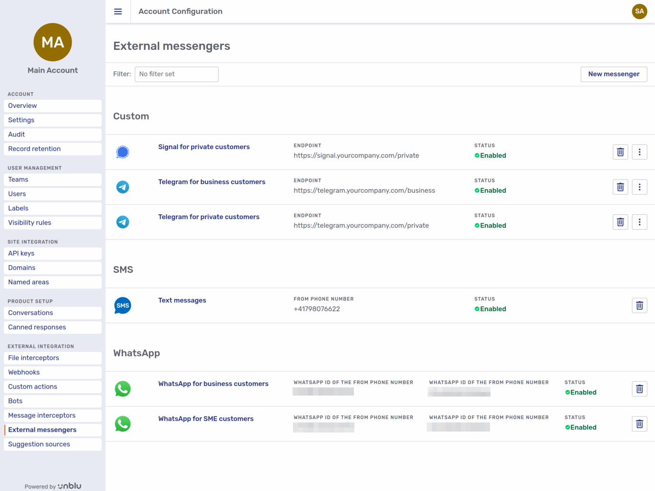Click the filter input field

176,74
